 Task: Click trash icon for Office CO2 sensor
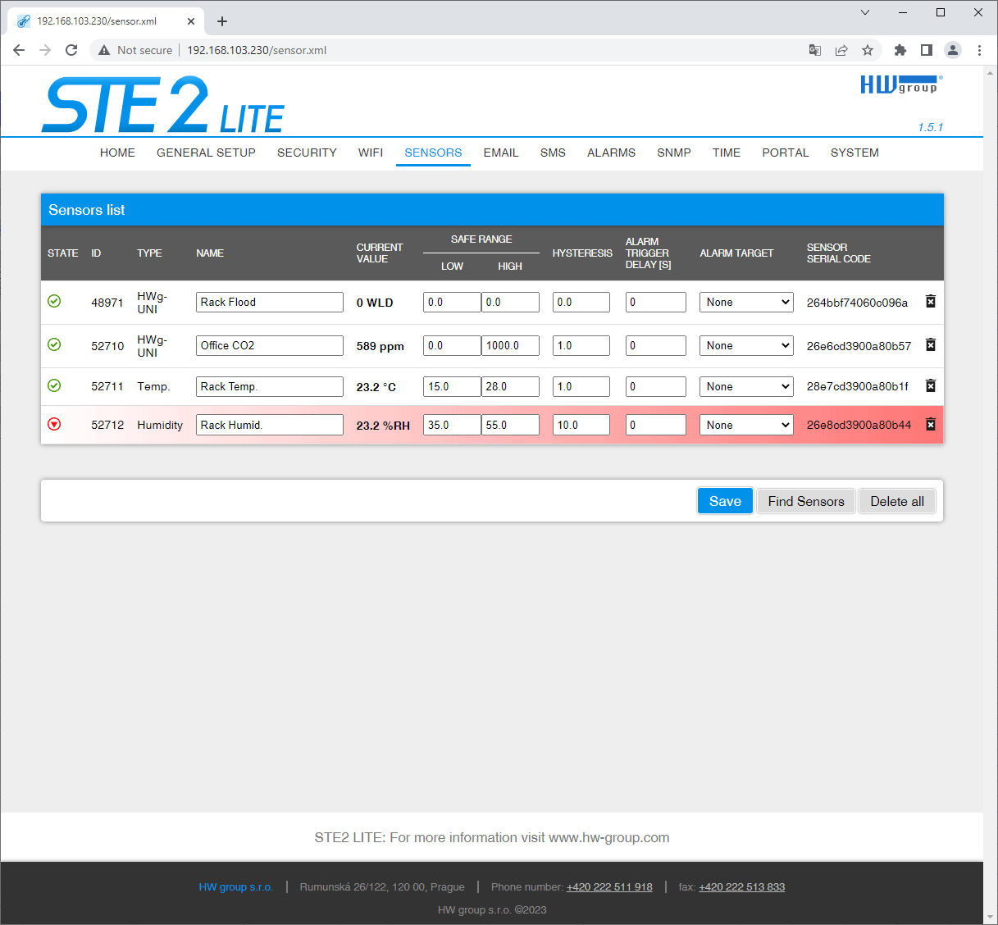pyautogui.click(x=930, y=345)
